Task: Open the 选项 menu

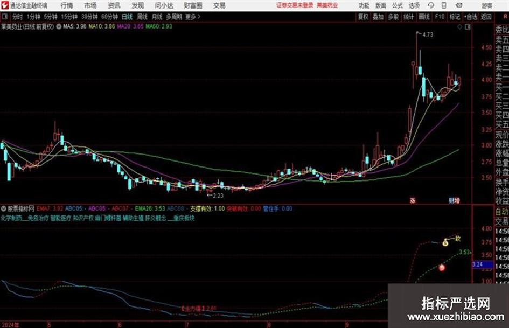Action: tap(414, 5)
